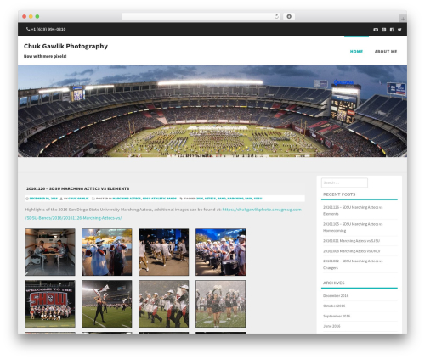The image size is (425, 359).
Task: Click the tagline Now with more pixels!
Action: pyautogui.click(x=45, y=56)
